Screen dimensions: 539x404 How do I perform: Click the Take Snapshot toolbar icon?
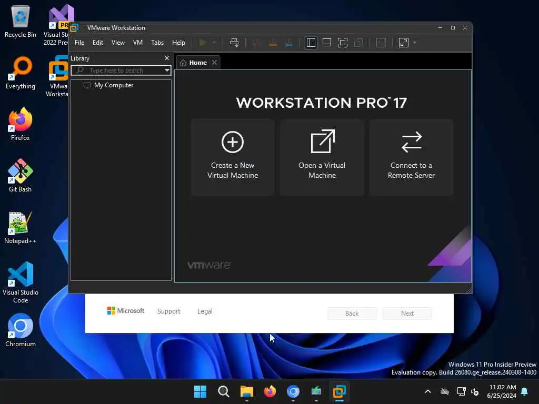tap(255, 43)
